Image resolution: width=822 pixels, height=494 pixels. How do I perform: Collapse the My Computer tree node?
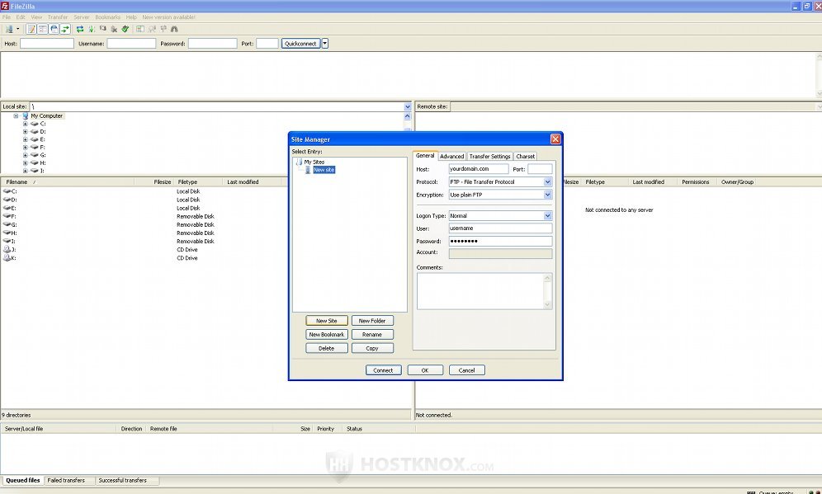(x=16, y=115)
